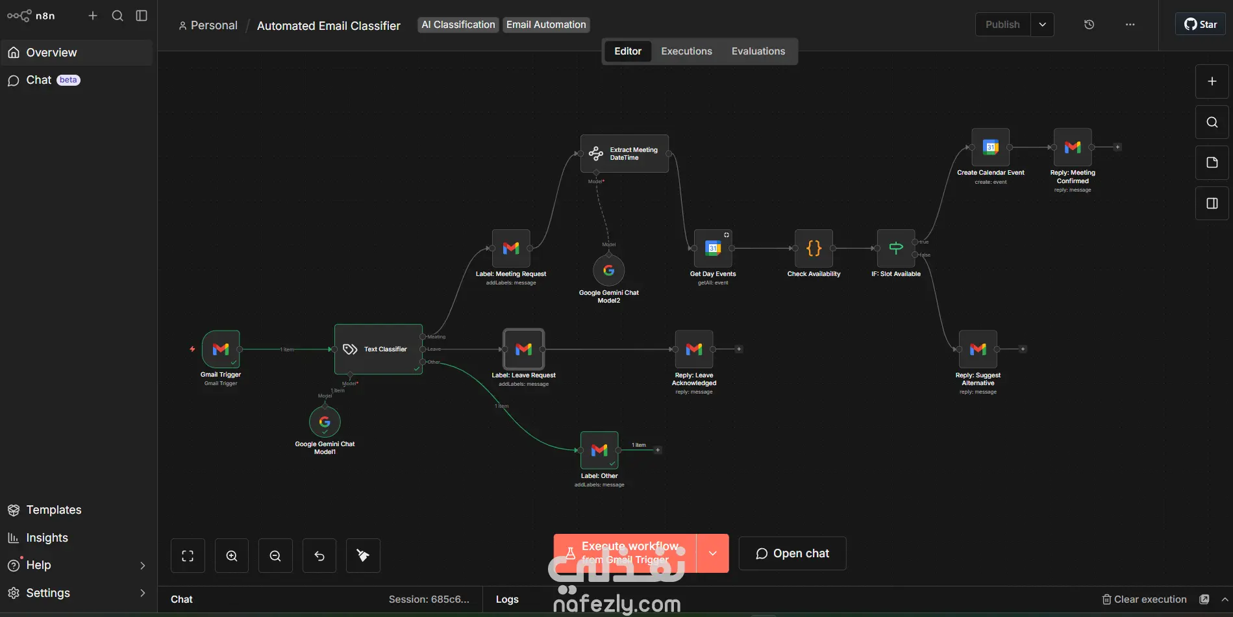Select the Gmail Trigger node
The height and width of the screenshot is (617, 1233).
coord(221,349)
